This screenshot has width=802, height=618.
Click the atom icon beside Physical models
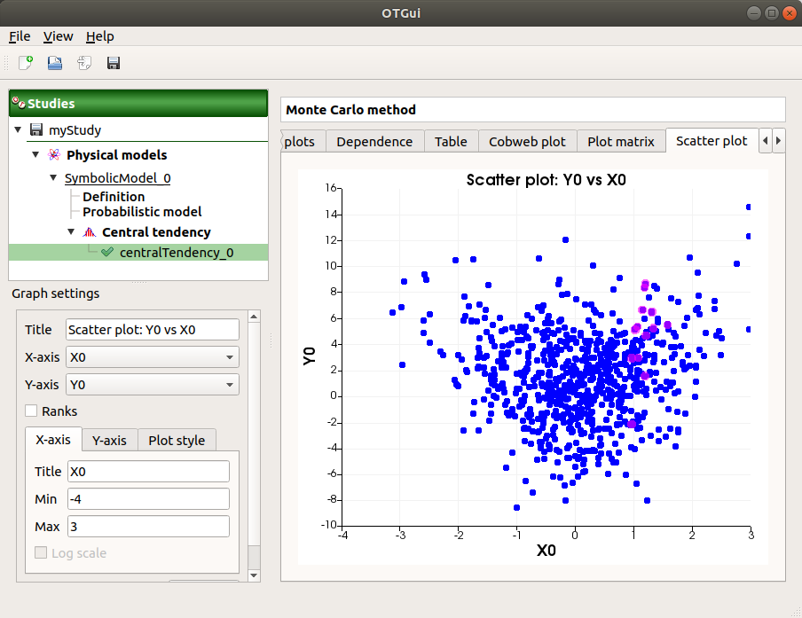click(x=54, y=155)
